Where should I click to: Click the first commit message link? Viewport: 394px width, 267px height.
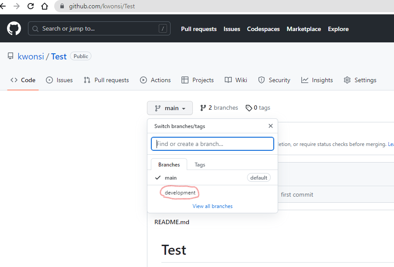tap(297, 194)
